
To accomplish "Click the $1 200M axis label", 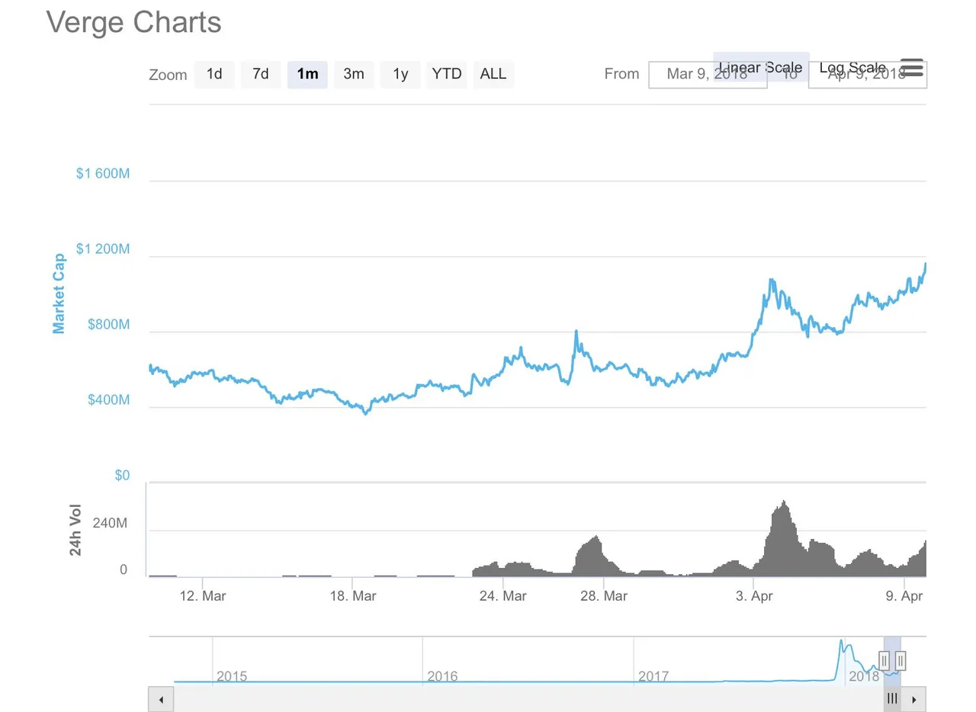I will pos(103,249).
